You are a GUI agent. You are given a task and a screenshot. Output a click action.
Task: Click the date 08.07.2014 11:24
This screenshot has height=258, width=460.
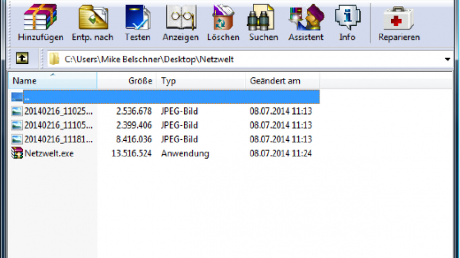281,153
